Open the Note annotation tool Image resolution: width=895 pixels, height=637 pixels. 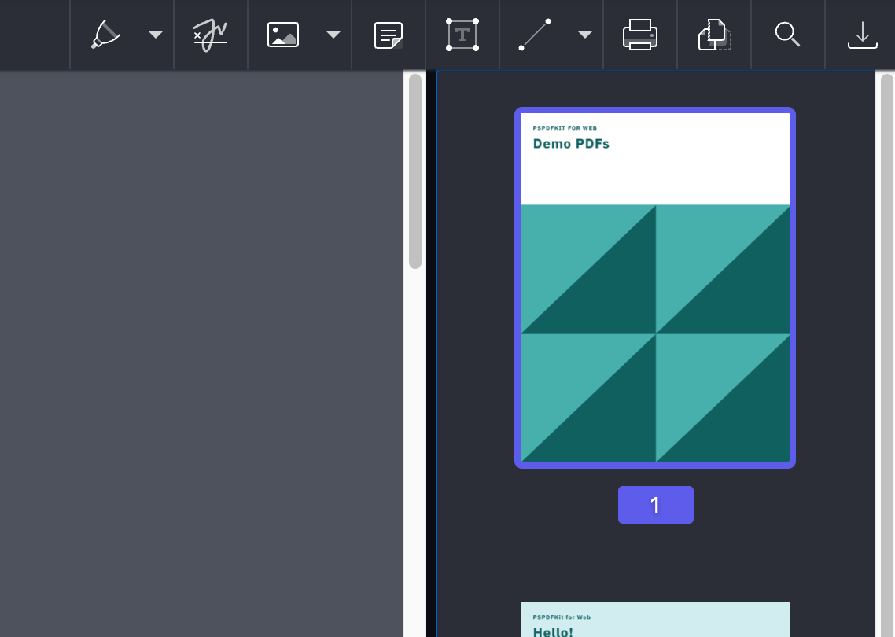tap(388, 35)
